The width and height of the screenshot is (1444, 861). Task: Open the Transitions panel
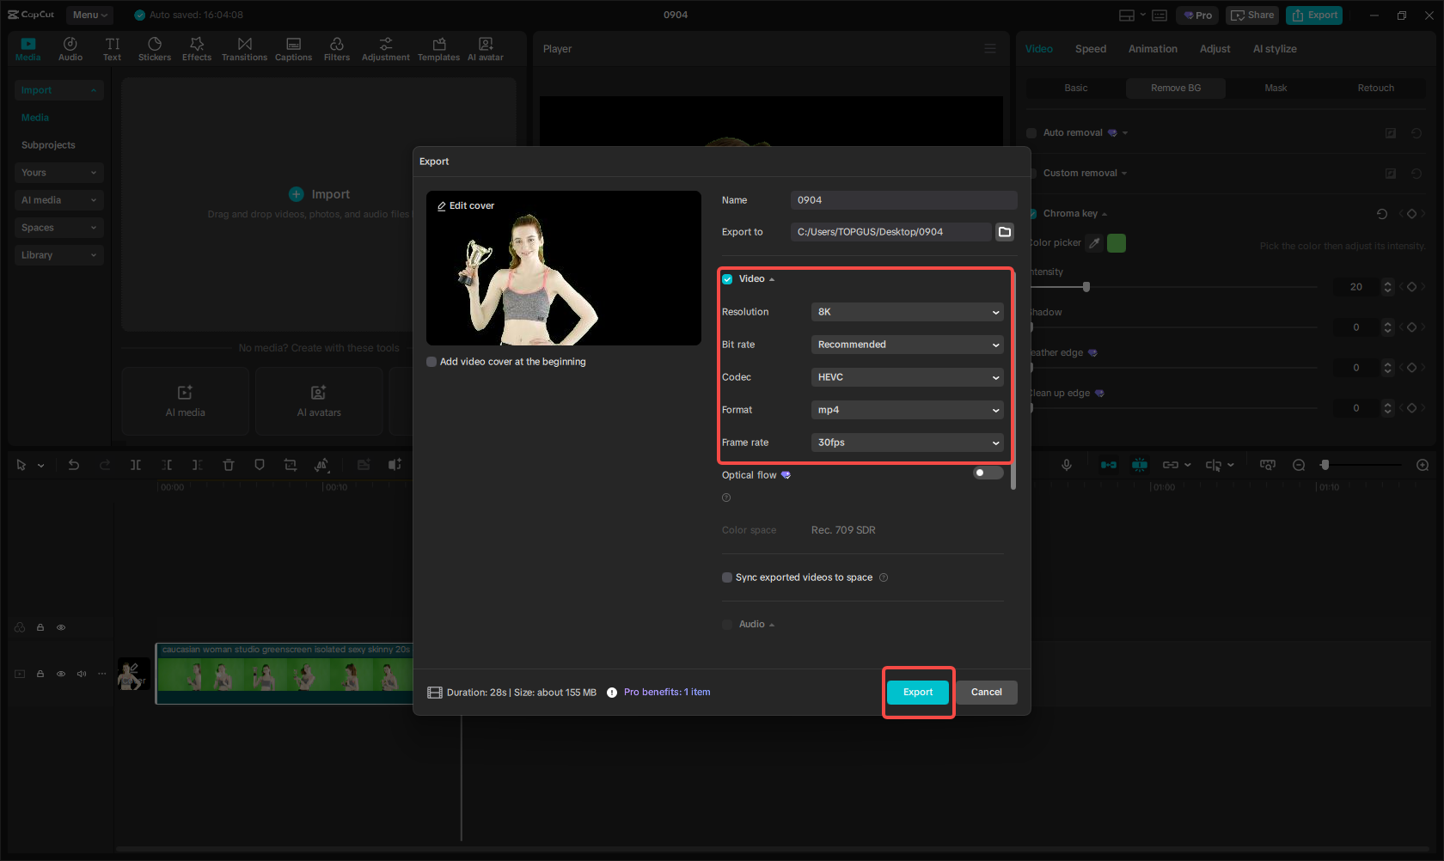(244, 47)
